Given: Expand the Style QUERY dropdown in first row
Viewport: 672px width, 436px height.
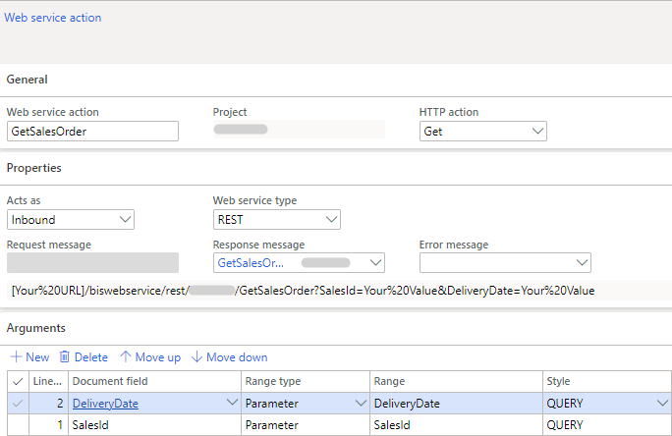Looking at the screenshot, I should click(x=661, y=403).
